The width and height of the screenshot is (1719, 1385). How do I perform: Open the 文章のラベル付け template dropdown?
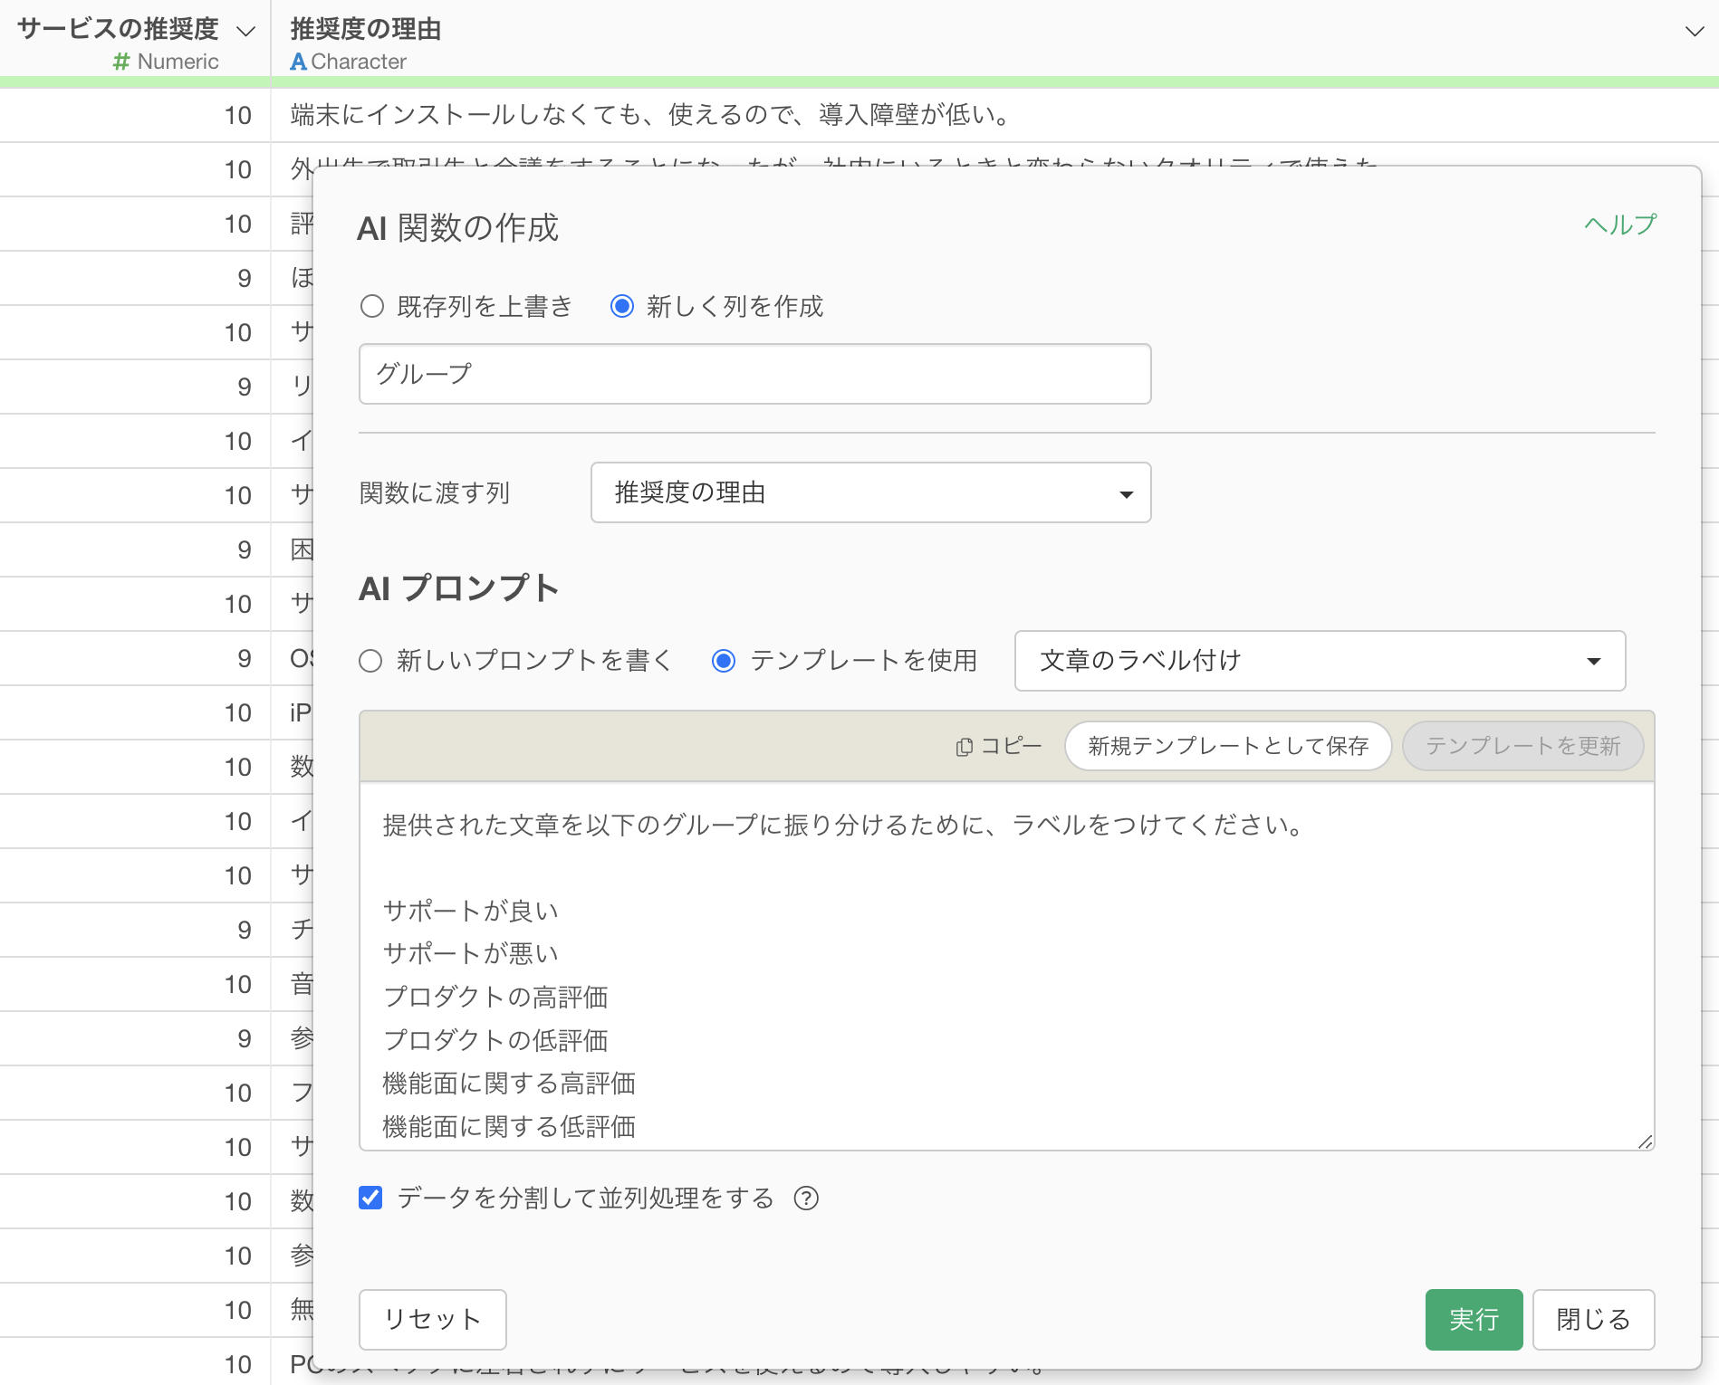[1320, 661]
